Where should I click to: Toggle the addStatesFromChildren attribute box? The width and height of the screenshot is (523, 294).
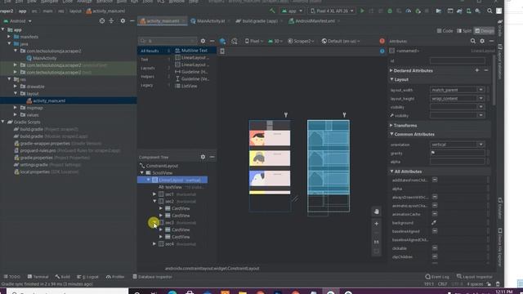(x=435, y=180)
